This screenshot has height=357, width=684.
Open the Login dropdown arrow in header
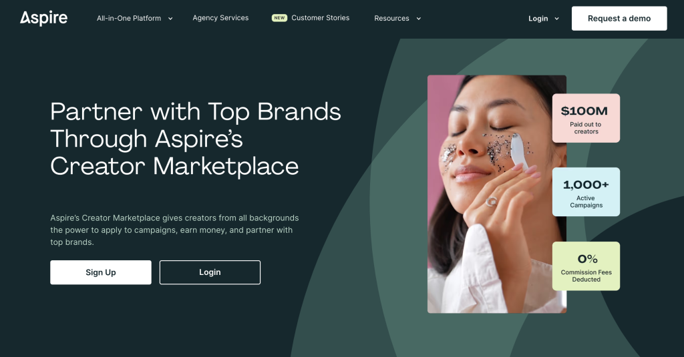(556, 19)
